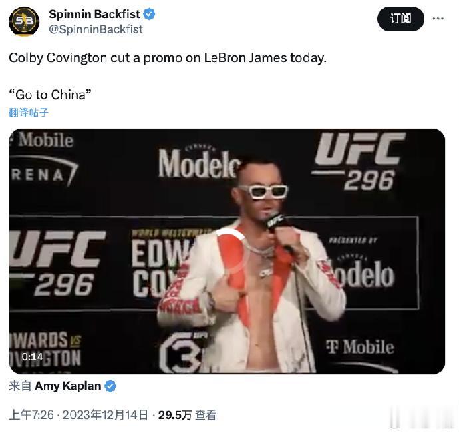459x433 pixels.
Task: View the 29.5万 查看 view count
Action: click(187, 415)
